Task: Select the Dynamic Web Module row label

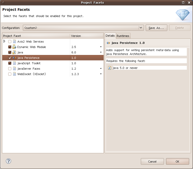Action: pos(32,47)
